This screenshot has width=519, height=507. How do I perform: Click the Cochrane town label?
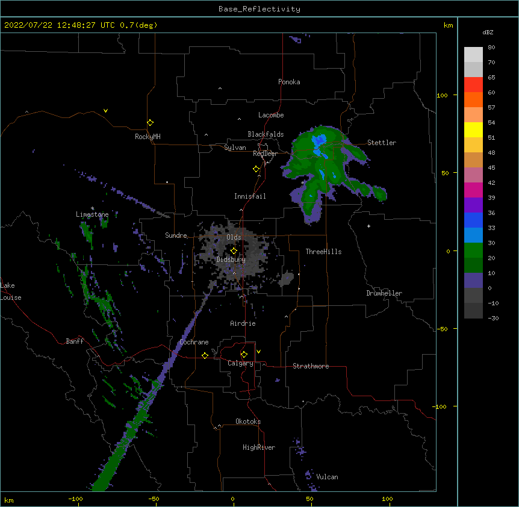click(x=194, y=342)
